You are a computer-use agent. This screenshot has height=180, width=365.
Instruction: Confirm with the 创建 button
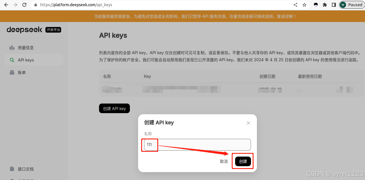point(243,161)
